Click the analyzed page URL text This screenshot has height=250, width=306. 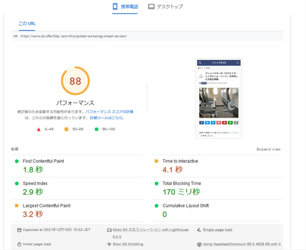pyautogui.click(x=74, y=36)
